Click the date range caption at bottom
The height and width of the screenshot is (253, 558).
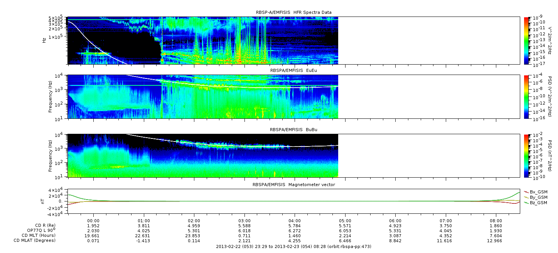(293, 246)
